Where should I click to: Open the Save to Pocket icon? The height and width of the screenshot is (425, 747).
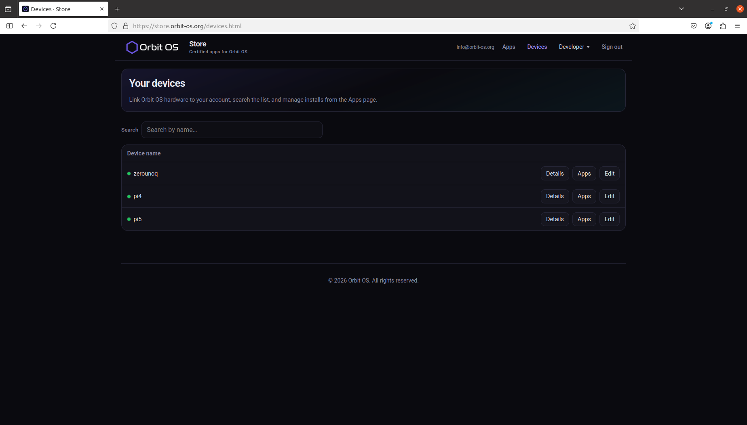coord(694,26)
